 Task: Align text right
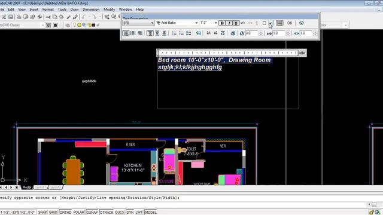(140, 33)
